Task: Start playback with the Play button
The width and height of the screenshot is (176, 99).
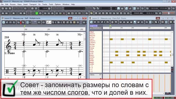Action: click(13, 13)
